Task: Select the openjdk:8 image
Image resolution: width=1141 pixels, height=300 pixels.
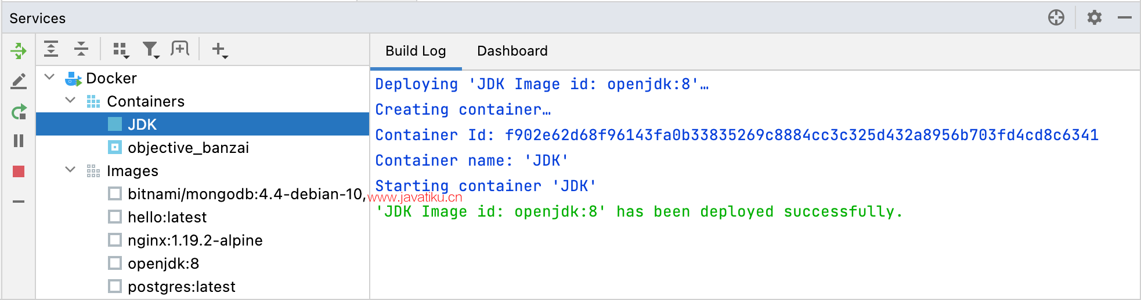Action: (163, 264)
